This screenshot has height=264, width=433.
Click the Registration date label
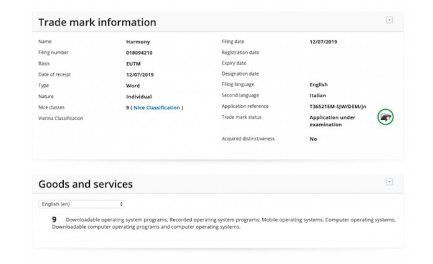pyautogui.click(x=240, y=52)
